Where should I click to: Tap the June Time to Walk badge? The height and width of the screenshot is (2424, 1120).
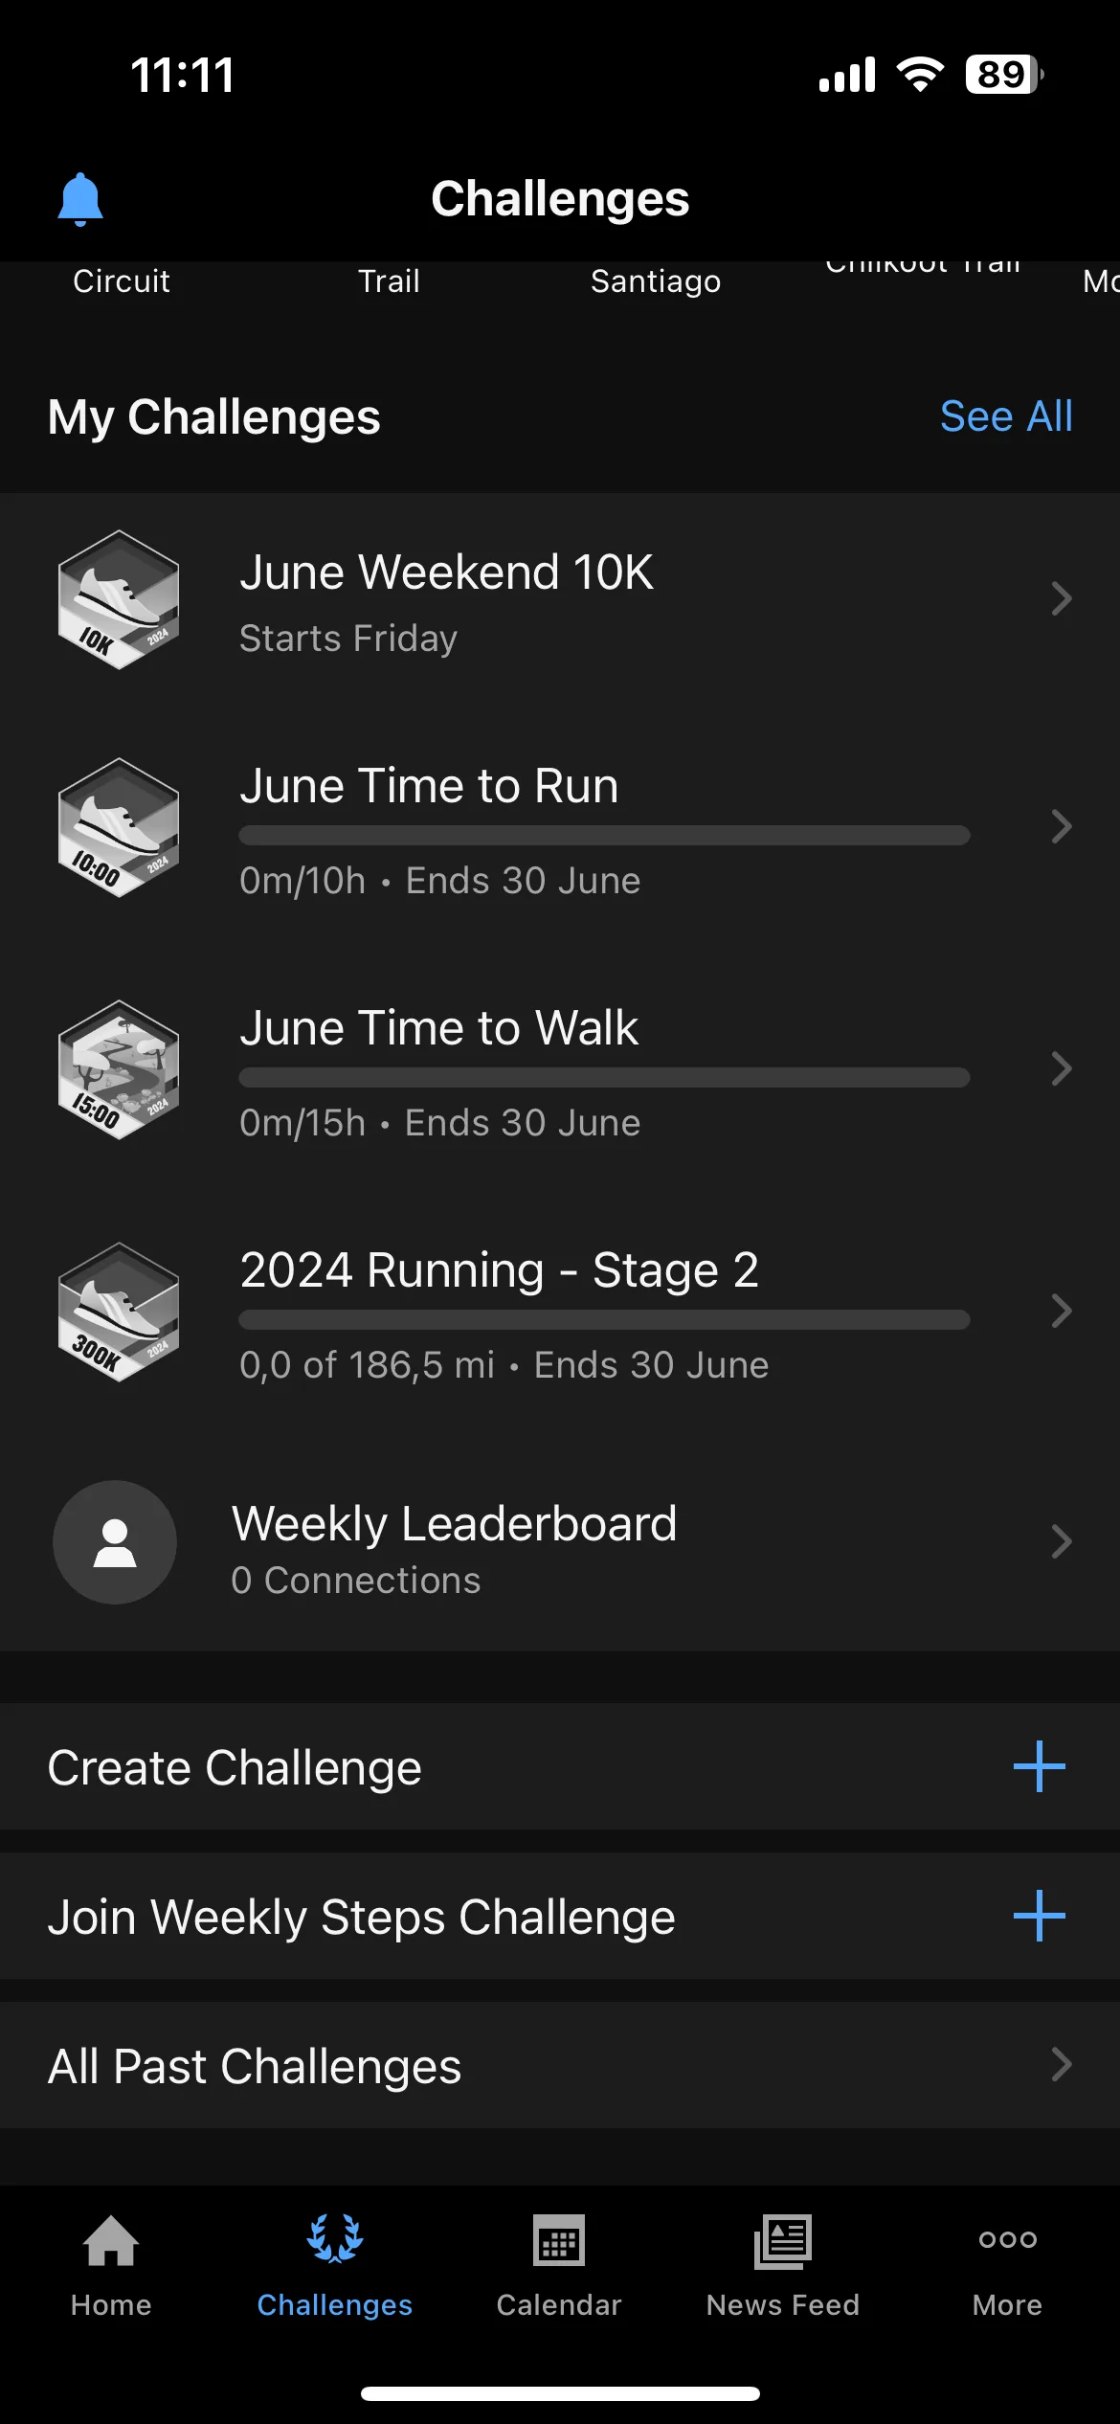pos(119,1069)
